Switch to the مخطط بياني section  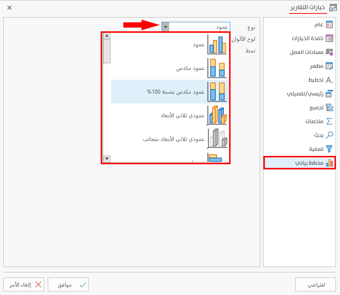tap(312, 162)
